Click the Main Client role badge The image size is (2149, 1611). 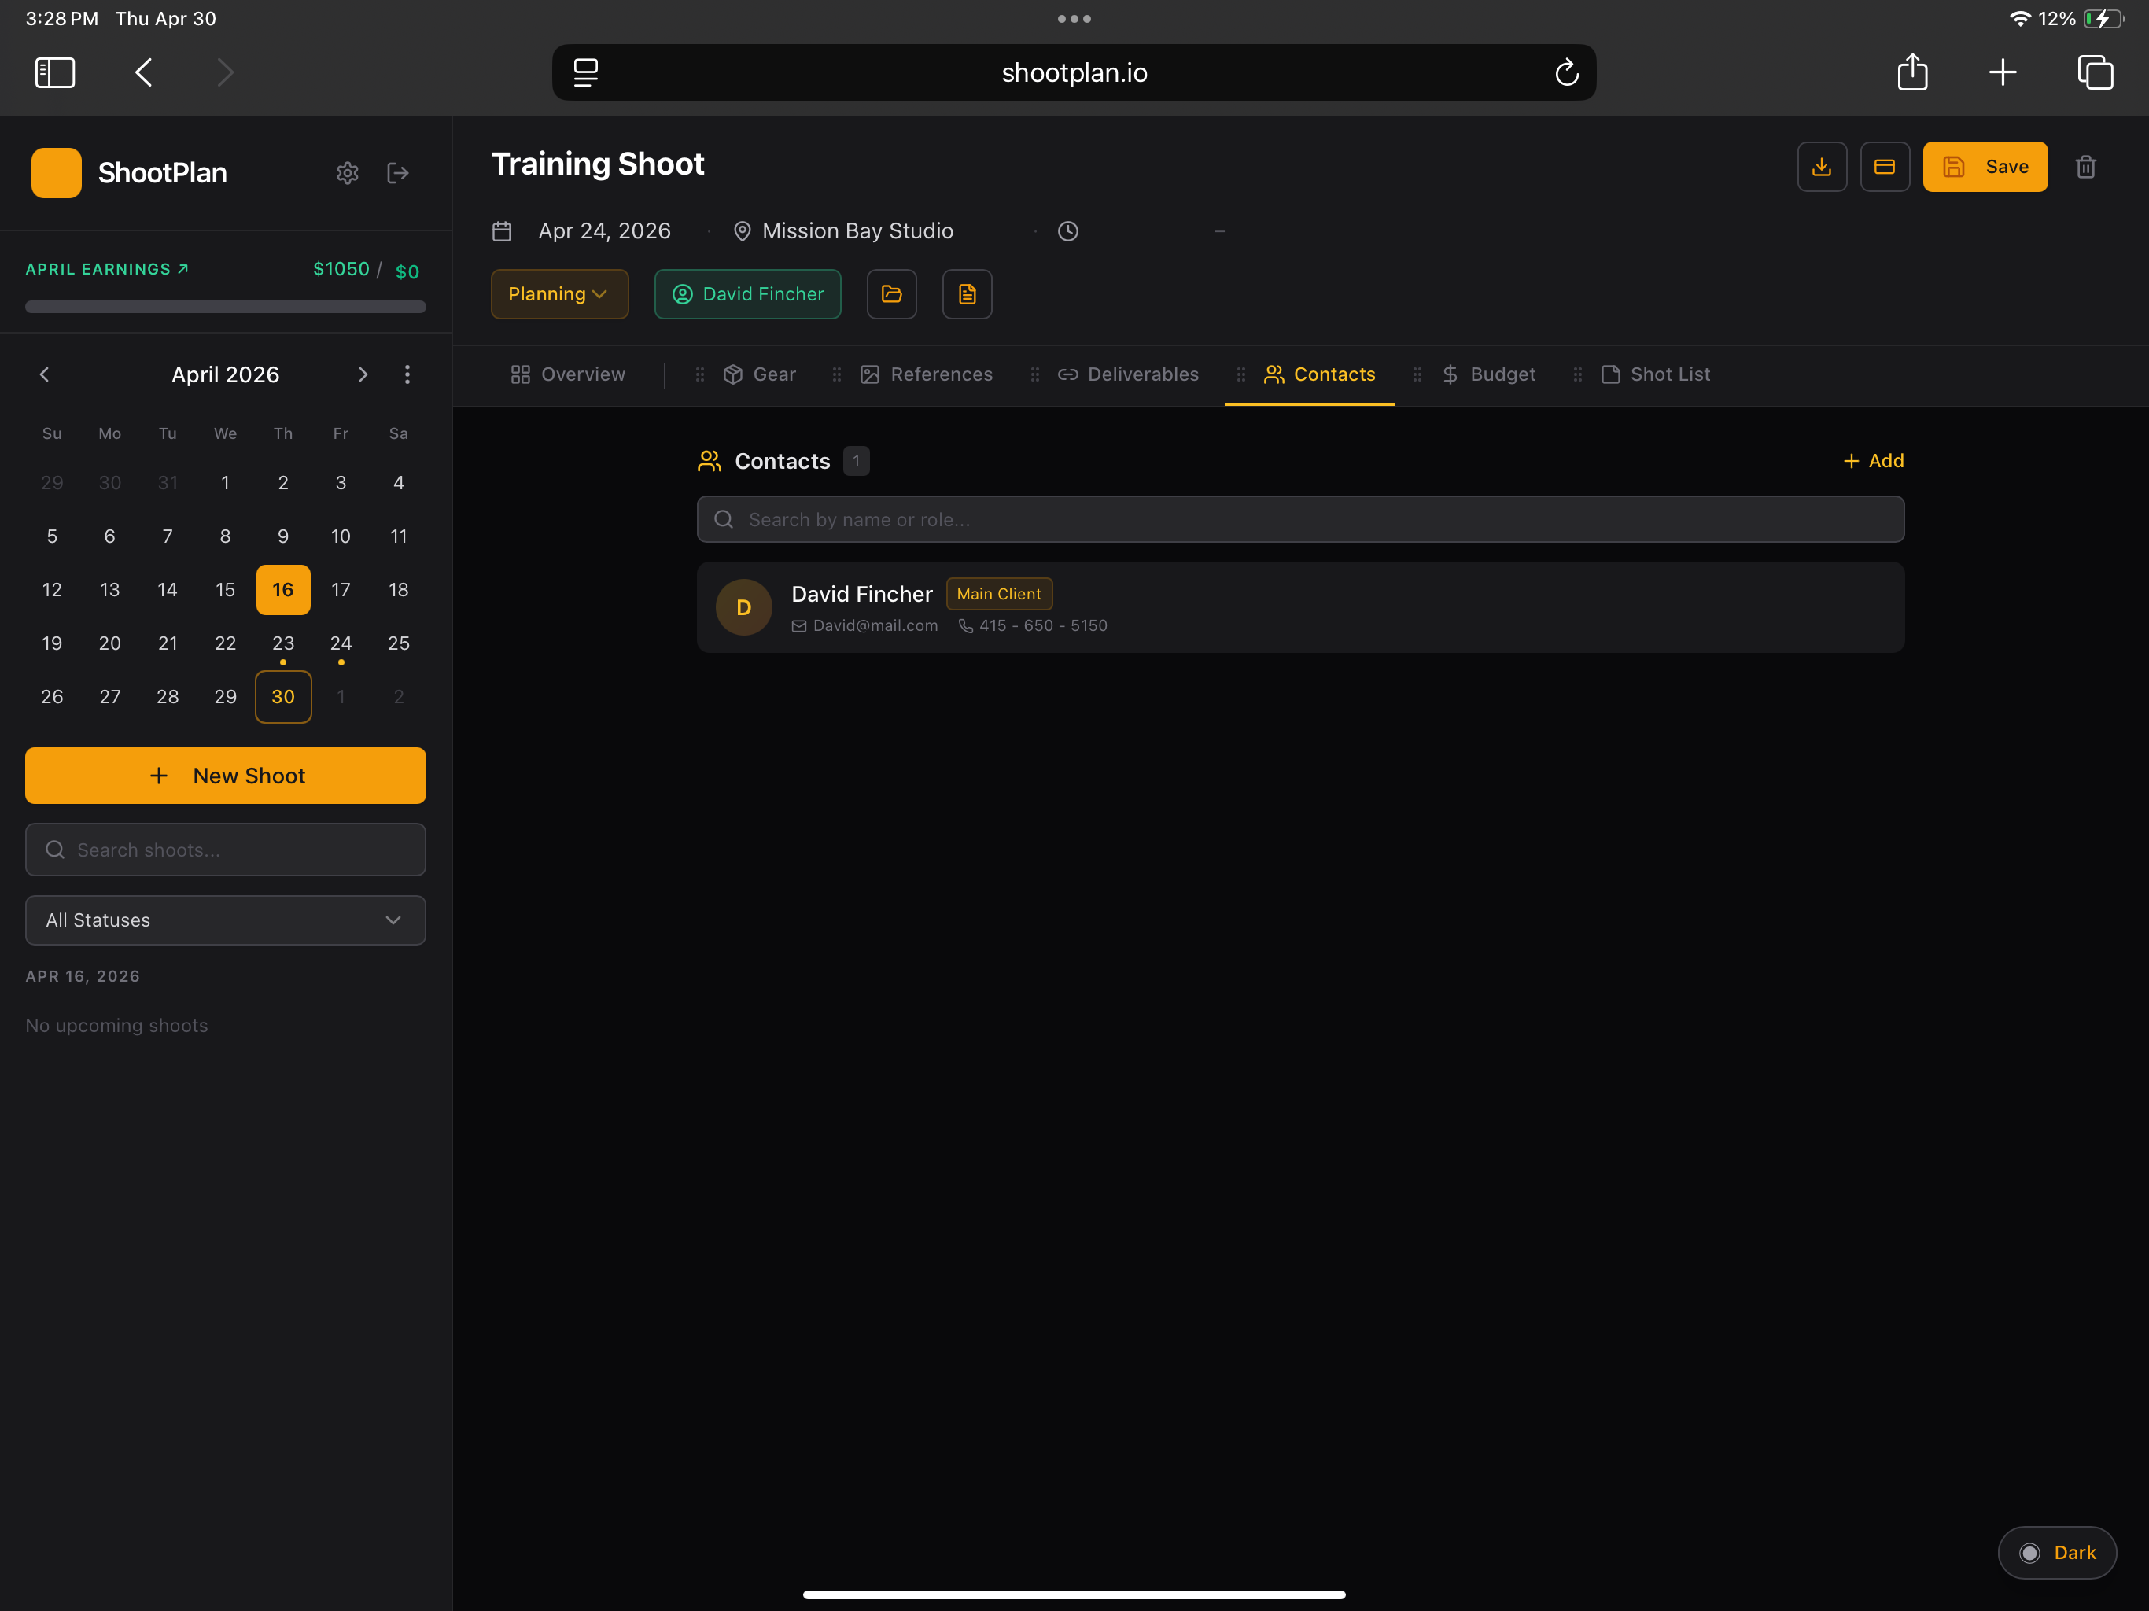(999, 594)
